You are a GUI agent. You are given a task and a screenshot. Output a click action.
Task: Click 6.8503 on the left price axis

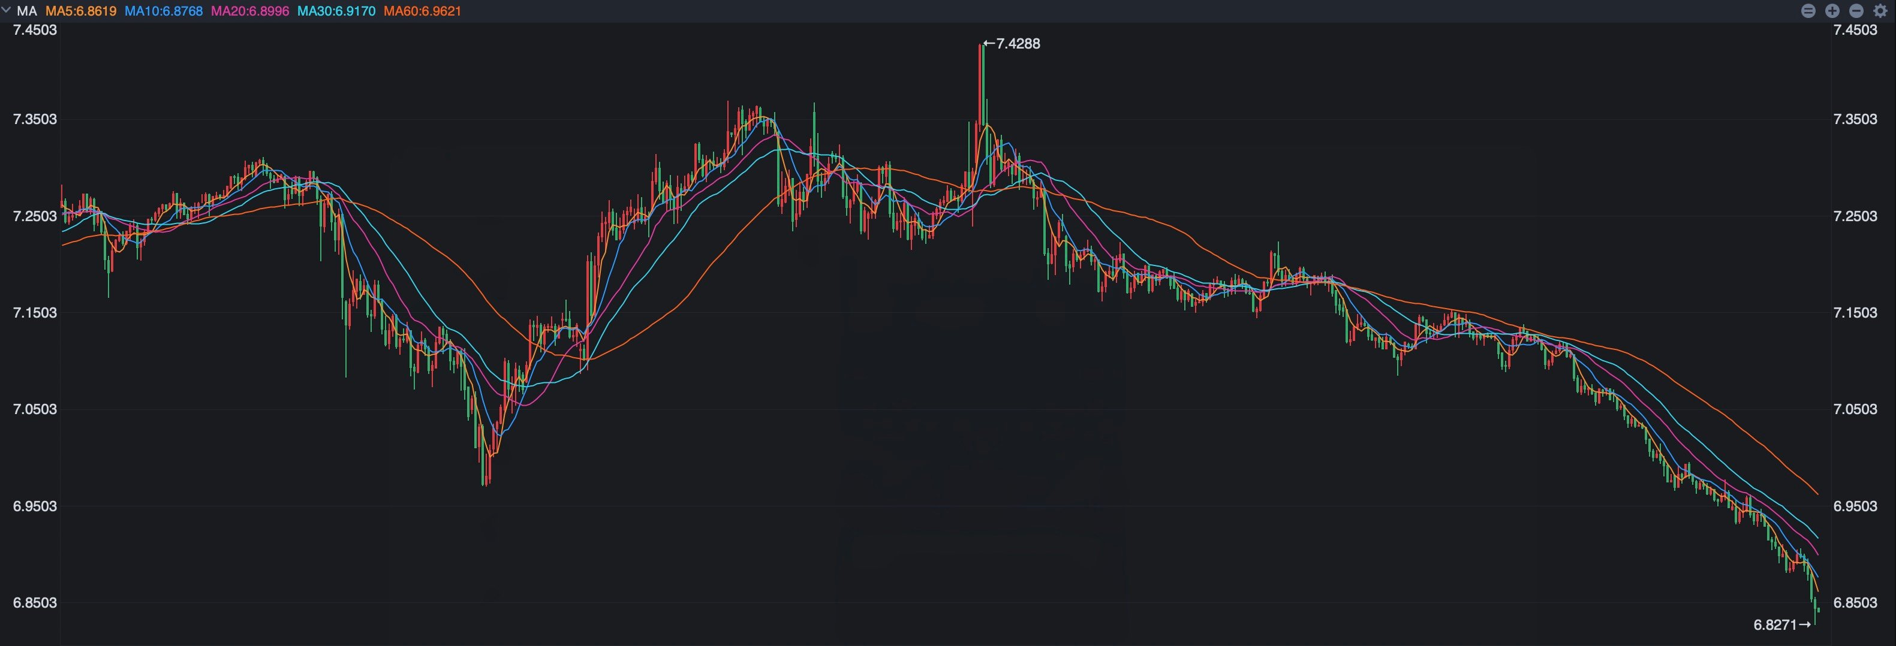(35, 603)
